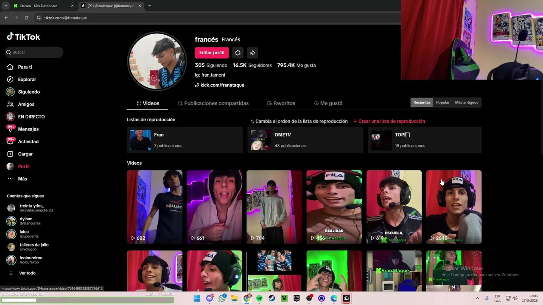This screenshot has height=305, width=543.
Task: Open account leoloureiroo
Action: (x=32, y=260)
